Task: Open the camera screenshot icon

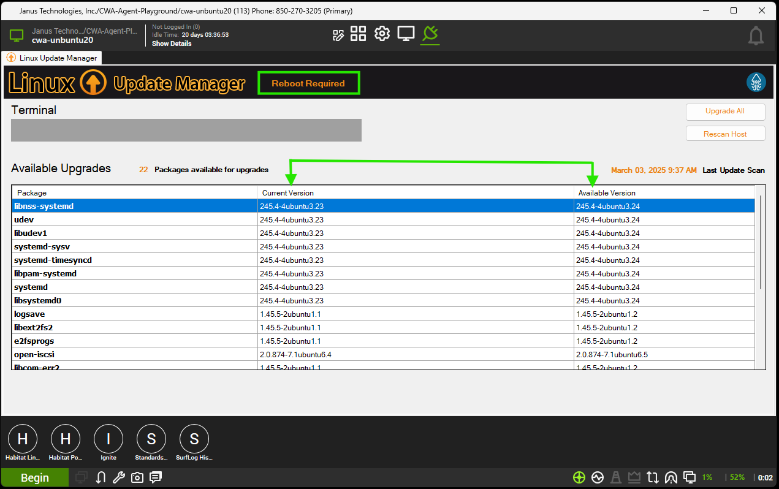Action: tap(137, 478)
